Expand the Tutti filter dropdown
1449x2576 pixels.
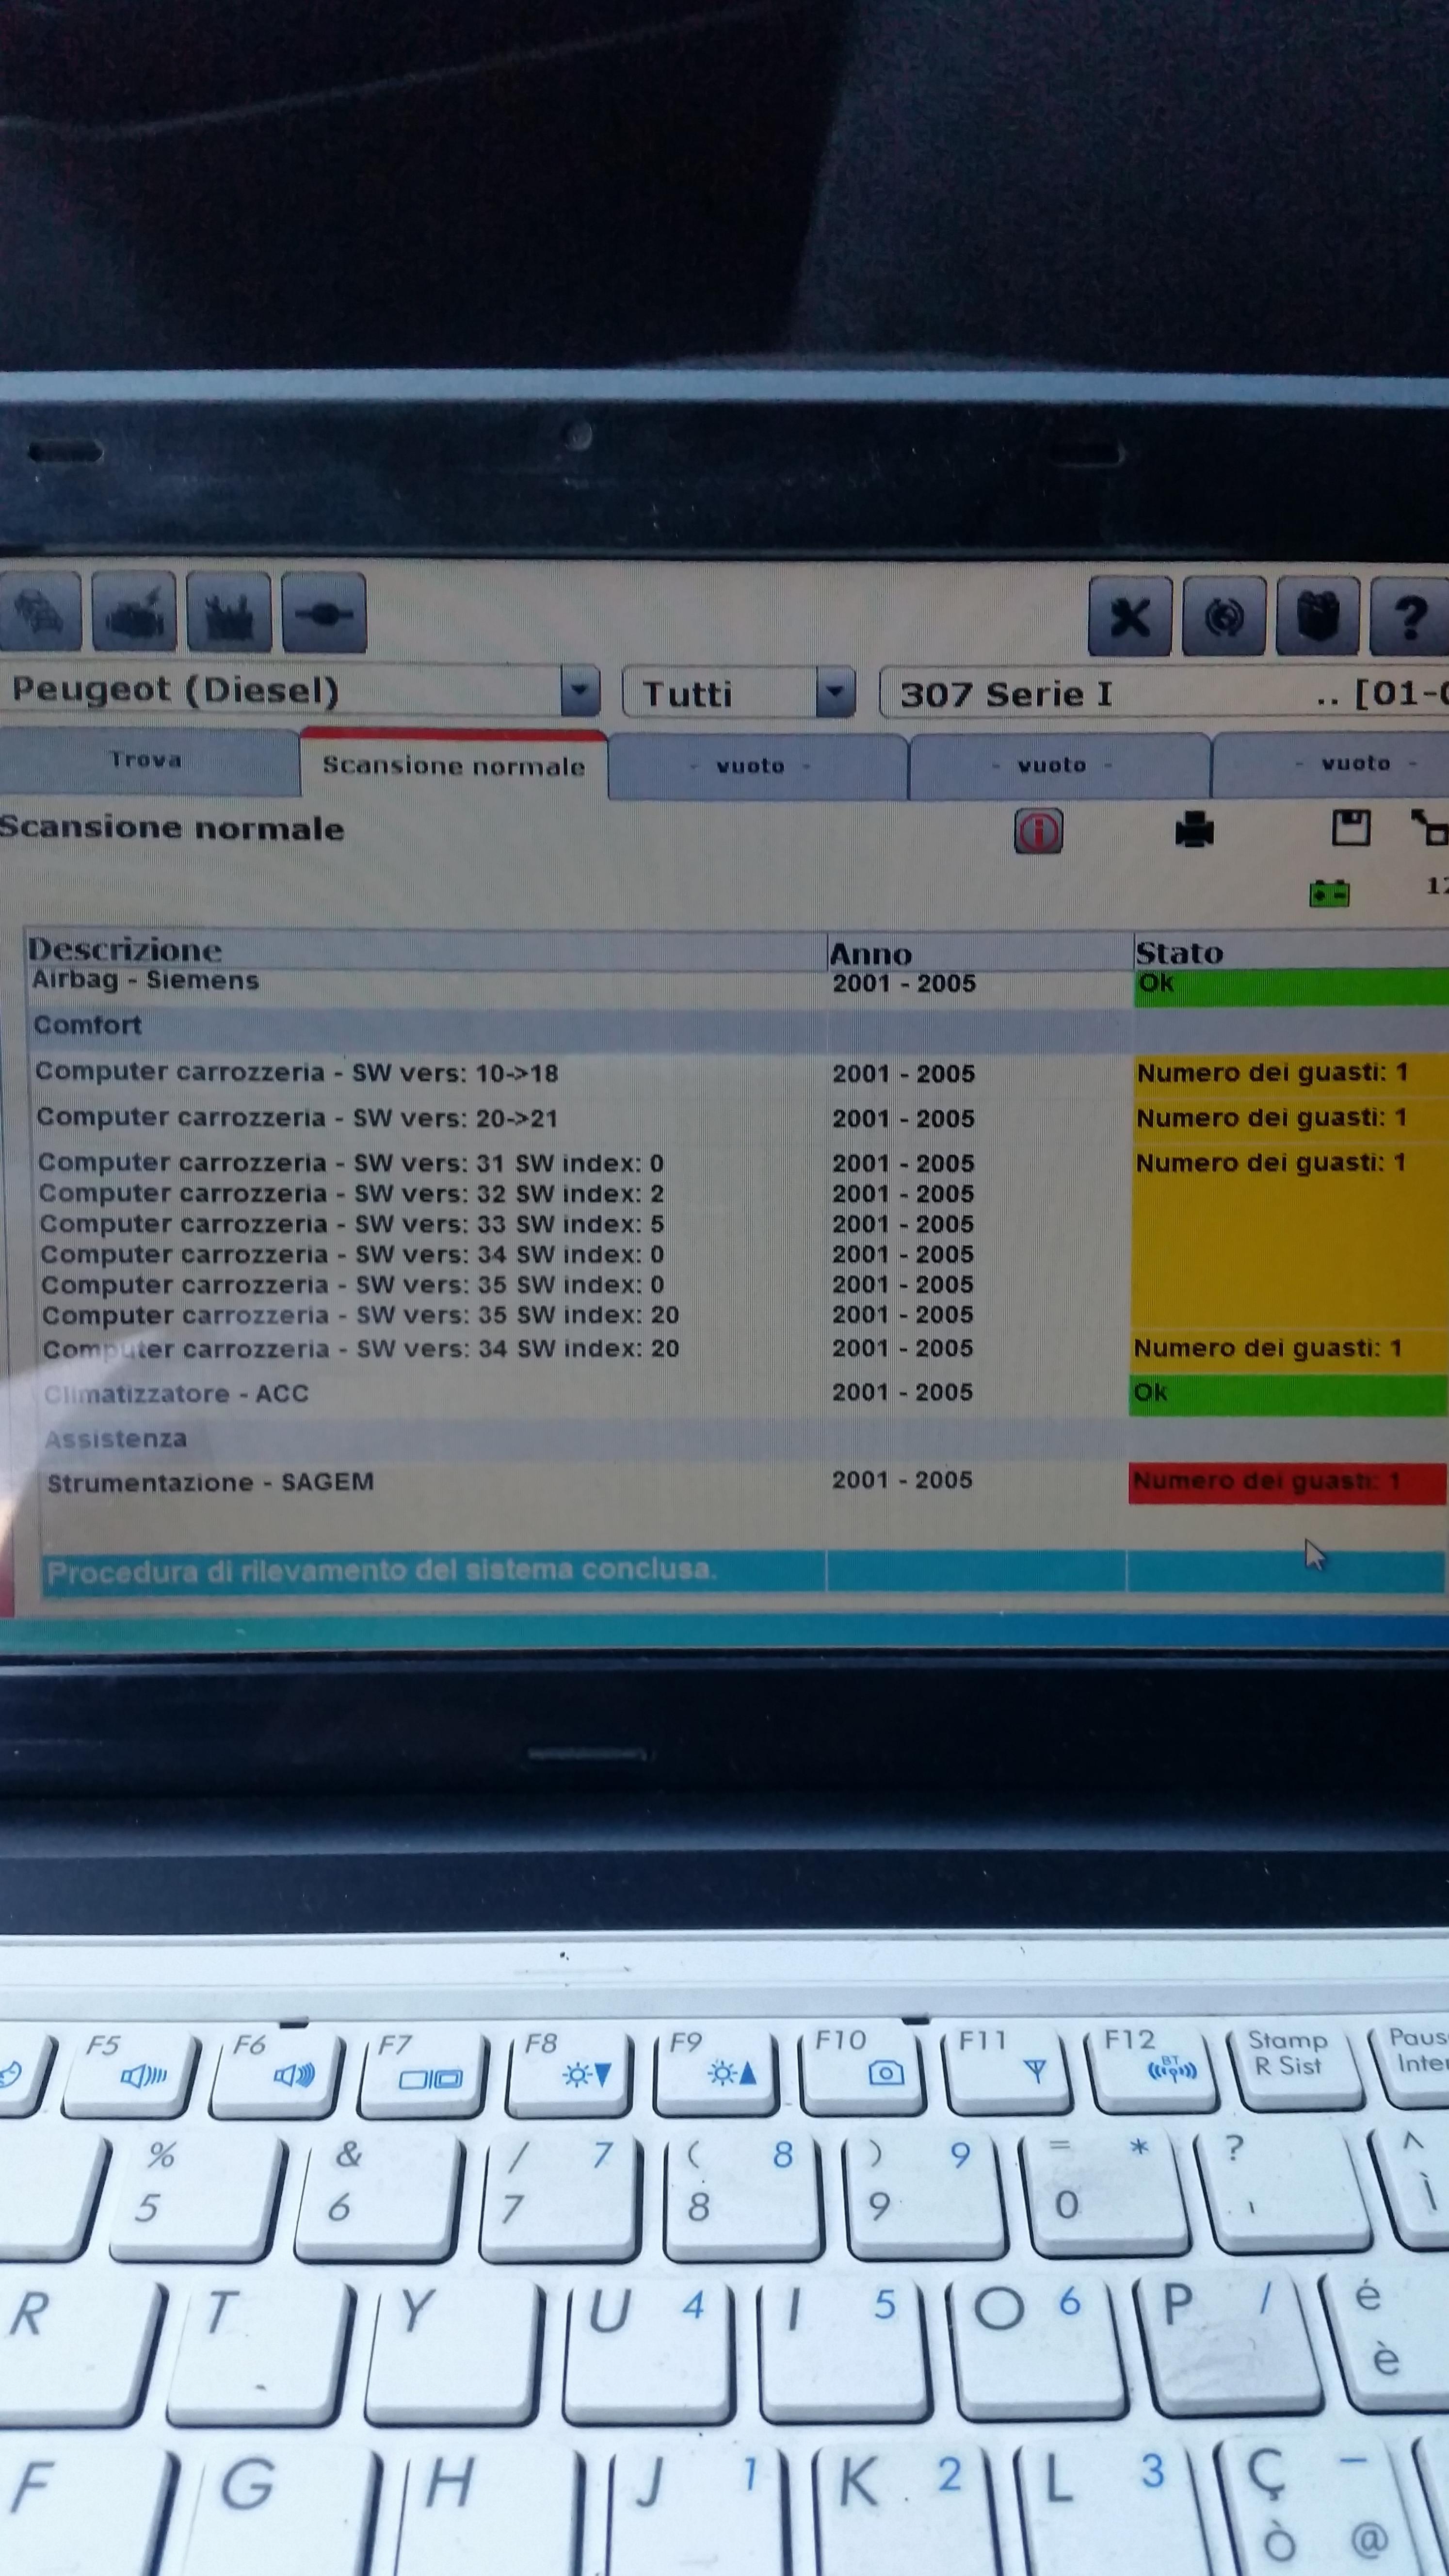tap(836, 692)
